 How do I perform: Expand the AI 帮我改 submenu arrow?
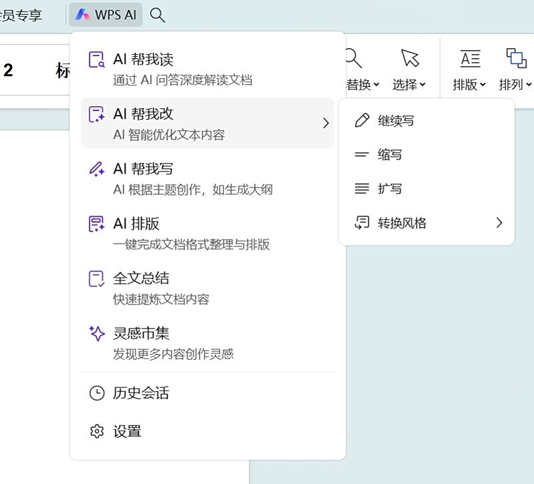point(326,123)
